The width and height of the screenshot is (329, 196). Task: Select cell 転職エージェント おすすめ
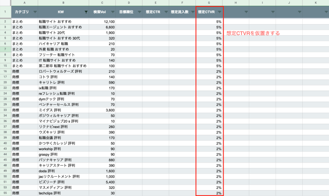(x=63, y=27)
